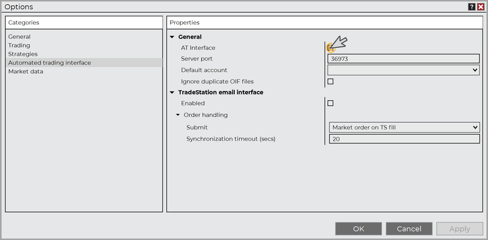Click the Default account label
Image resolution: width=488 pixels, height=240 pixels.
coord(204,70)
